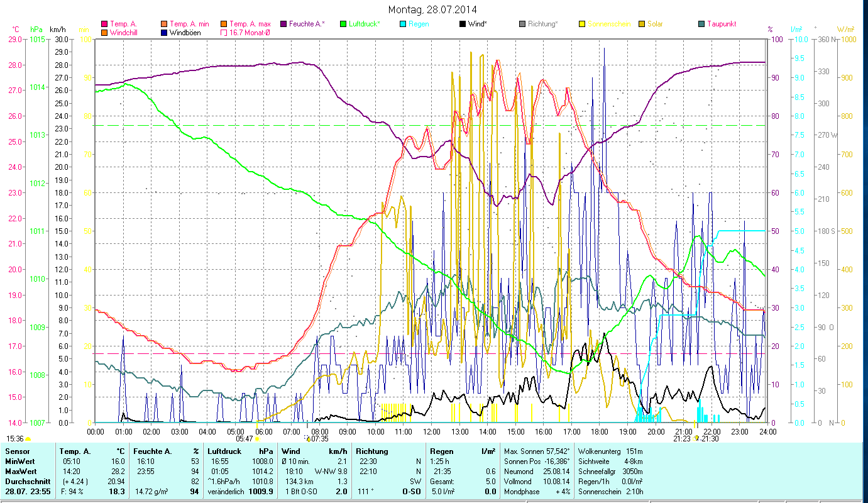Click the Windchill legend label
This screenshot has height=503, width=868.
coord(123,33)
